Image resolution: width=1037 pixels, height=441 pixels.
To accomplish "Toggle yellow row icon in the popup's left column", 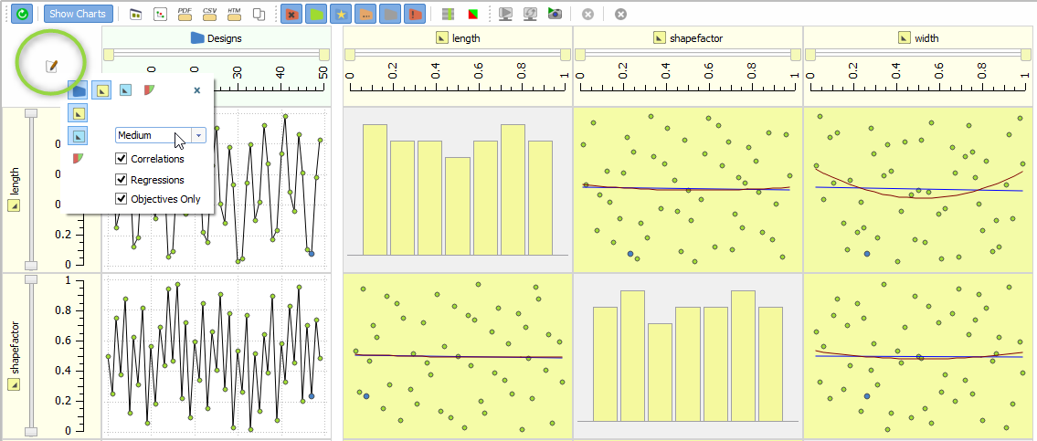I will (78, 114).
